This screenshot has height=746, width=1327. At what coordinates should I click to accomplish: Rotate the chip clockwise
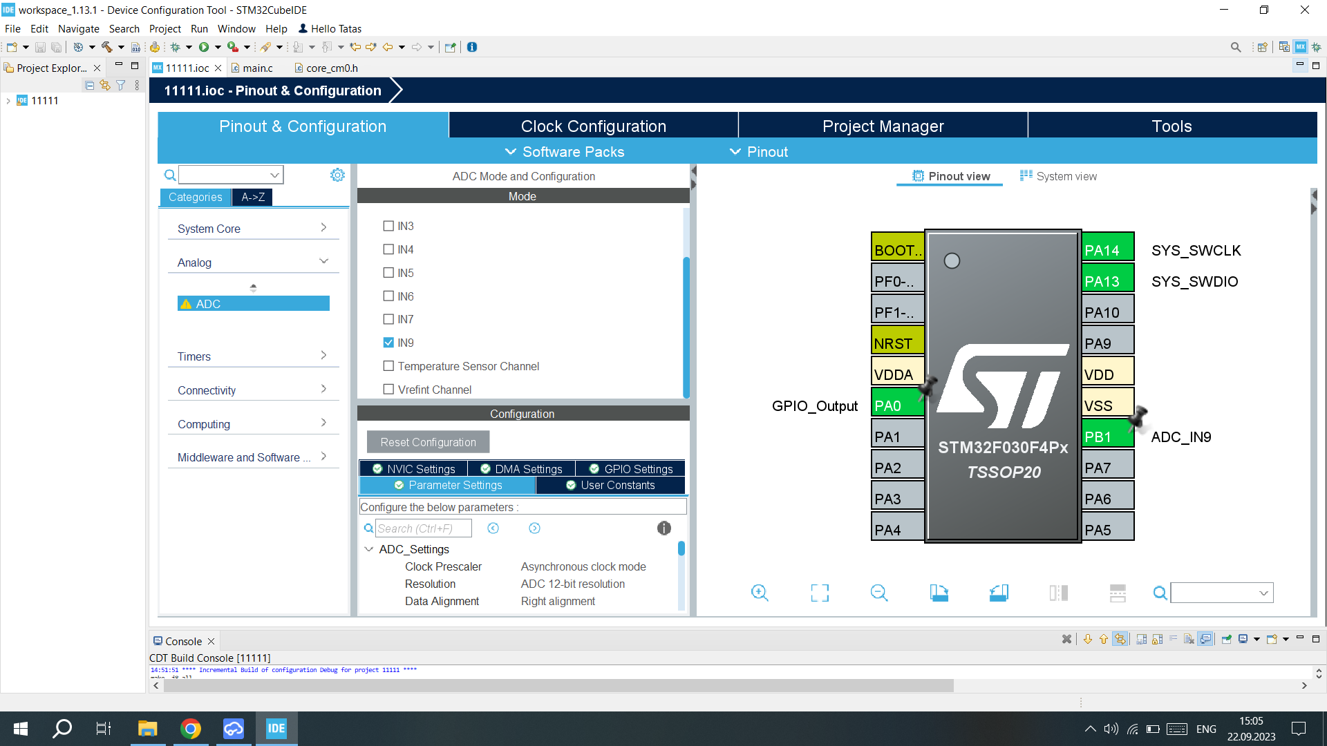[939, 593]
